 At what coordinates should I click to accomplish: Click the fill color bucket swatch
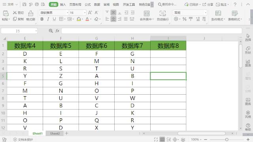(79, 19)
